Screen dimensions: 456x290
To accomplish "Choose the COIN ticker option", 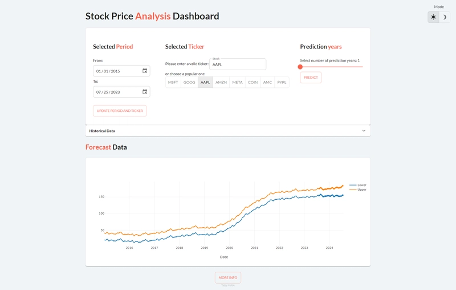I will 253,82.
